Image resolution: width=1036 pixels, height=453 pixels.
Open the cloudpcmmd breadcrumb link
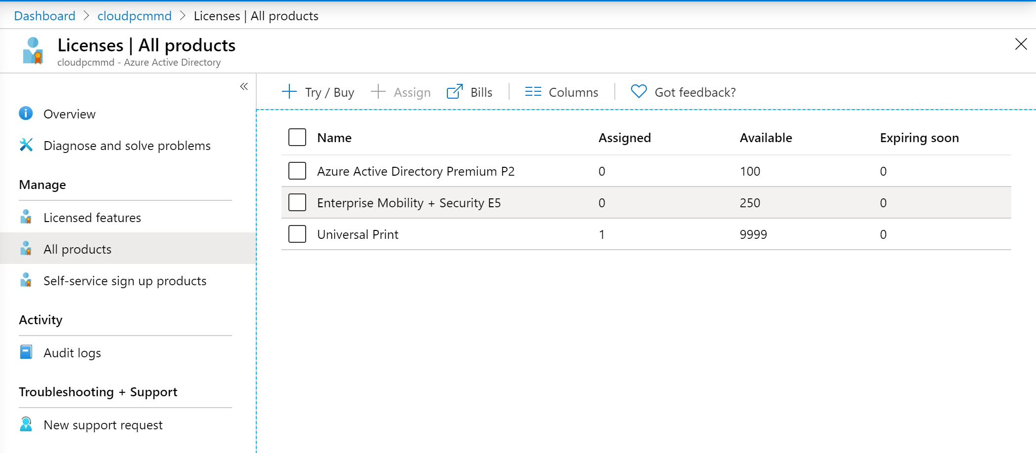click(x=134, y=16)
